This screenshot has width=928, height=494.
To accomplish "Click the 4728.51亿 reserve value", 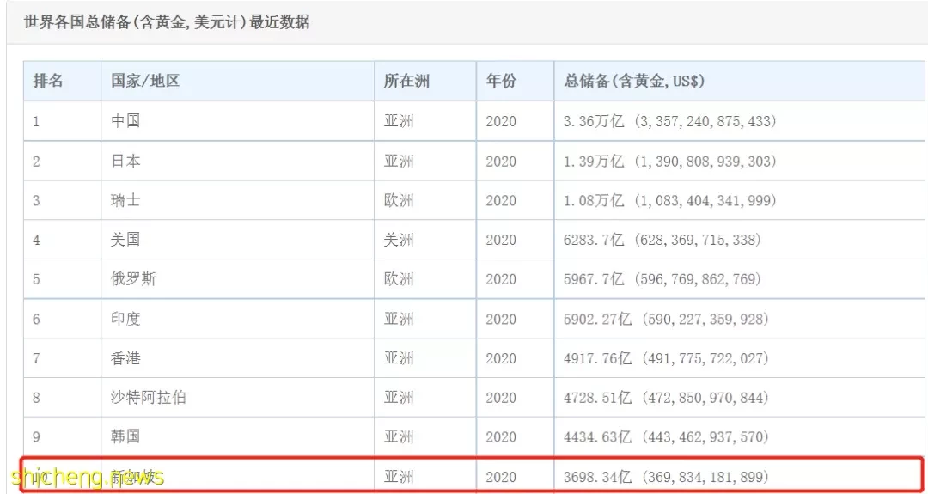I will [x=598, y=398].
